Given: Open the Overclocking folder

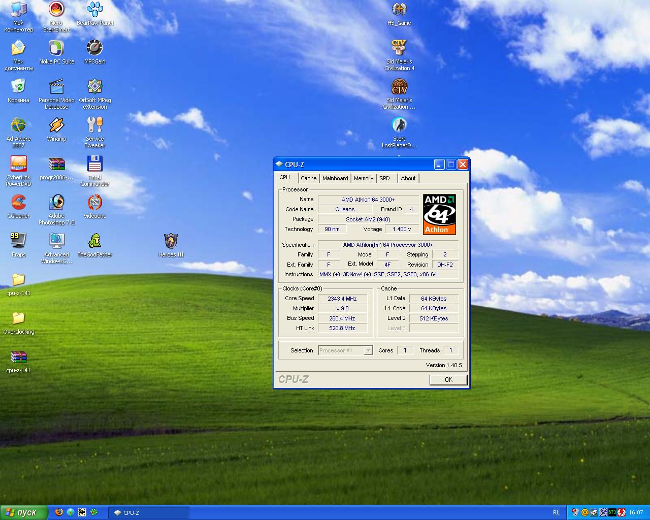Looking at the screenshot, I should 18,322.
